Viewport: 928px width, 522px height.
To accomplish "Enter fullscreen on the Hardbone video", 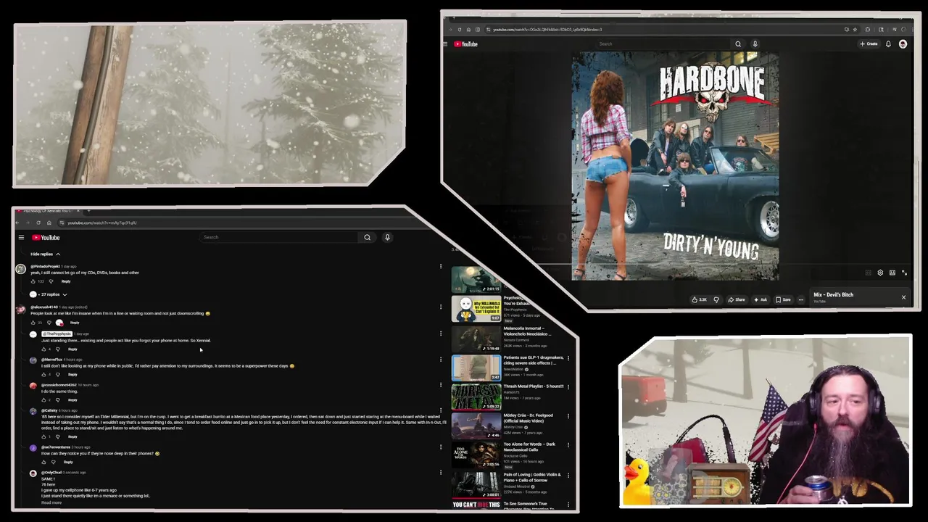I will pos(904,273).
